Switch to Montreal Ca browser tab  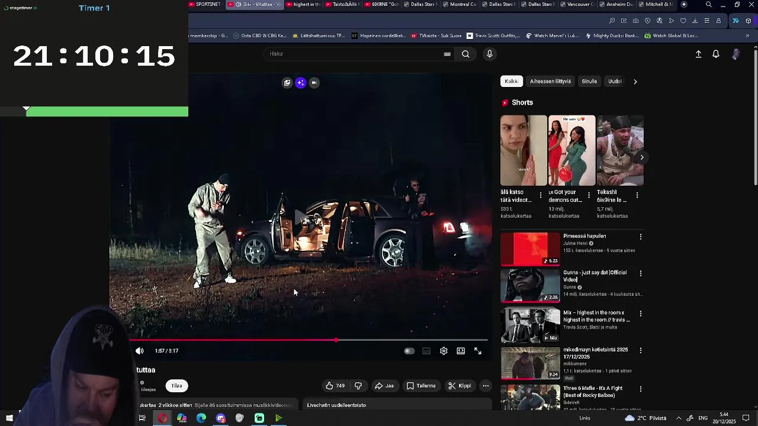click(x=460, y=4)
